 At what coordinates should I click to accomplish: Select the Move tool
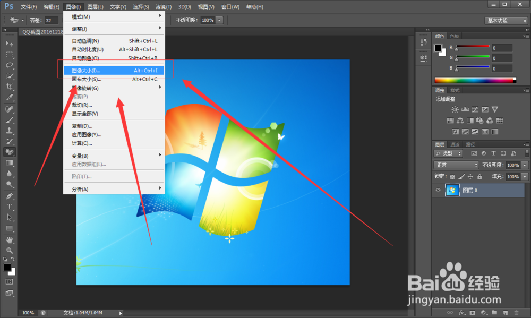[x=9, y=44]
